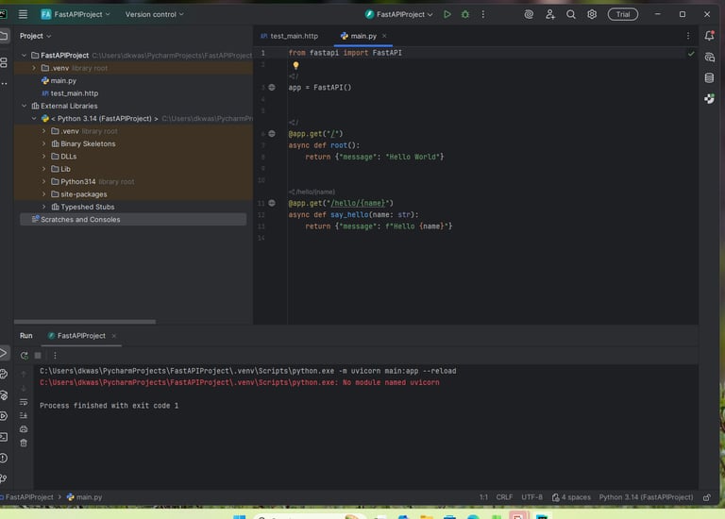Open the Search Everywhere magnifier icon

pos(571,14)
